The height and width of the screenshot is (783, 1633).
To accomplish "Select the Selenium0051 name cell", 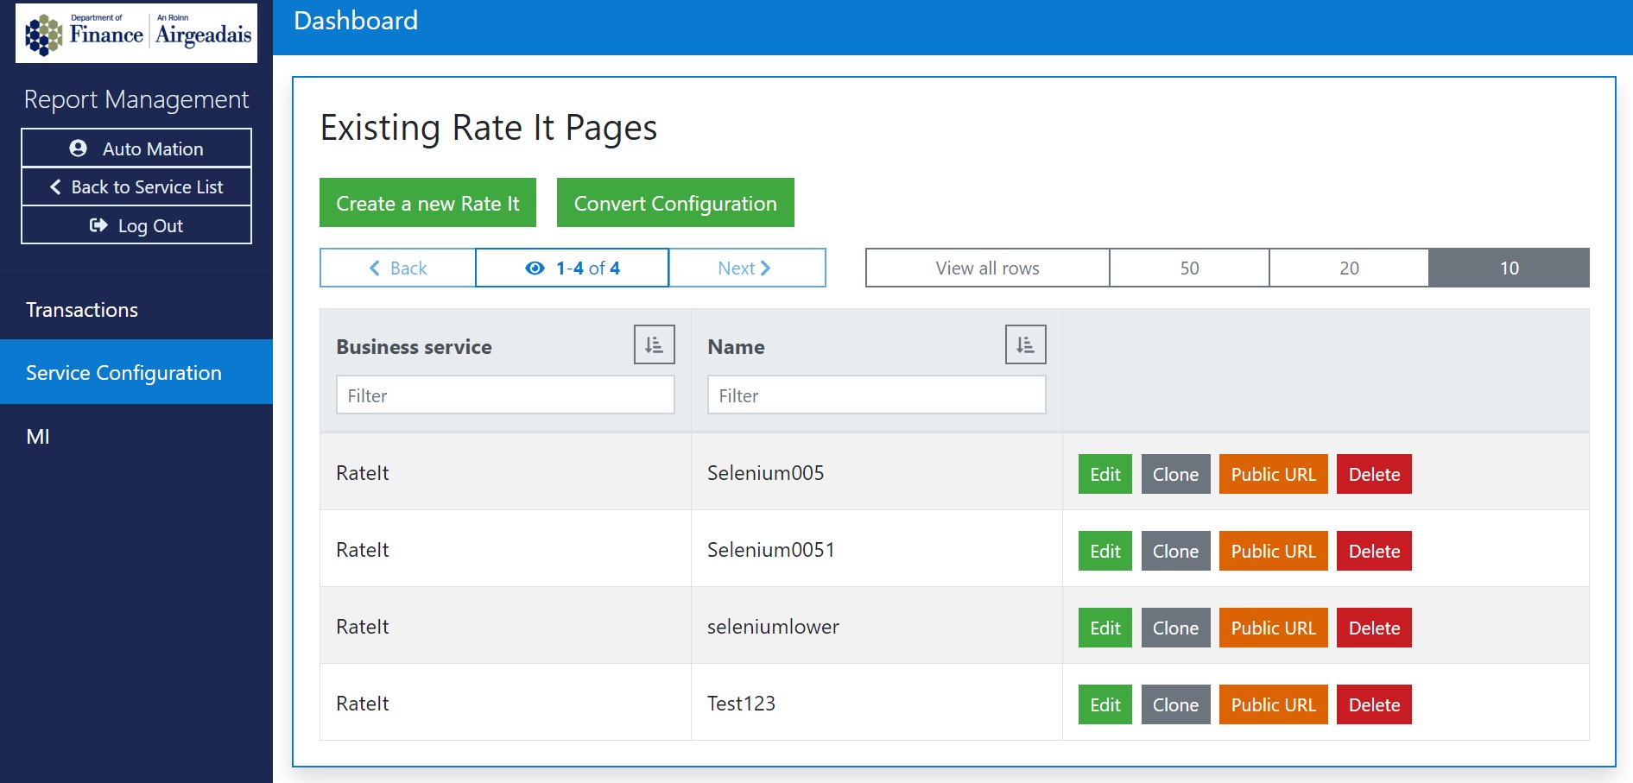I will (877, 549).
